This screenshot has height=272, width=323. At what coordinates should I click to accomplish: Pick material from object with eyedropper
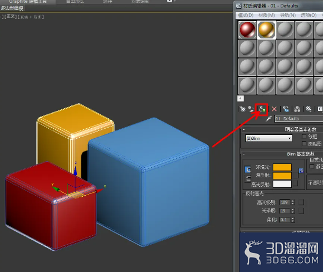pyautogui.click(x=268, y=119)
